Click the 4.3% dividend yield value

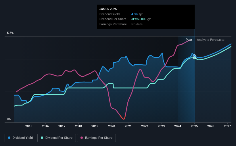(x=135, y=14)
